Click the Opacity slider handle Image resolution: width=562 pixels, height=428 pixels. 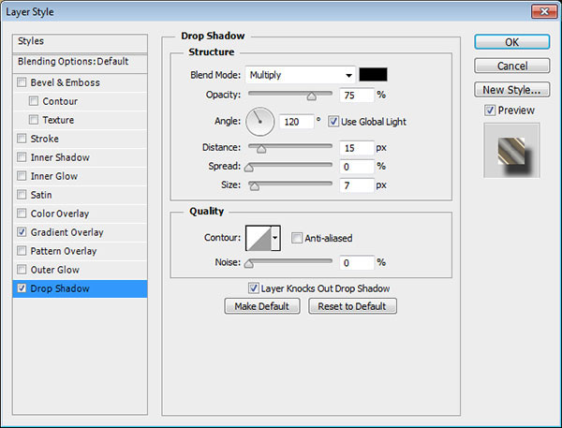[312, 96]
